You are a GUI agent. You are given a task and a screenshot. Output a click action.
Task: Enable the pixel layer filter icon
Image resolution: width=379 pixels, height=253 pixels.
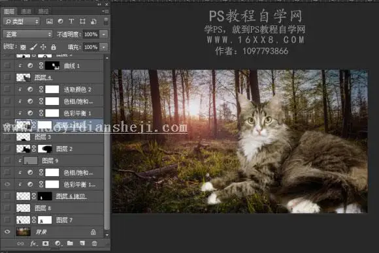[x=50, y=22]
